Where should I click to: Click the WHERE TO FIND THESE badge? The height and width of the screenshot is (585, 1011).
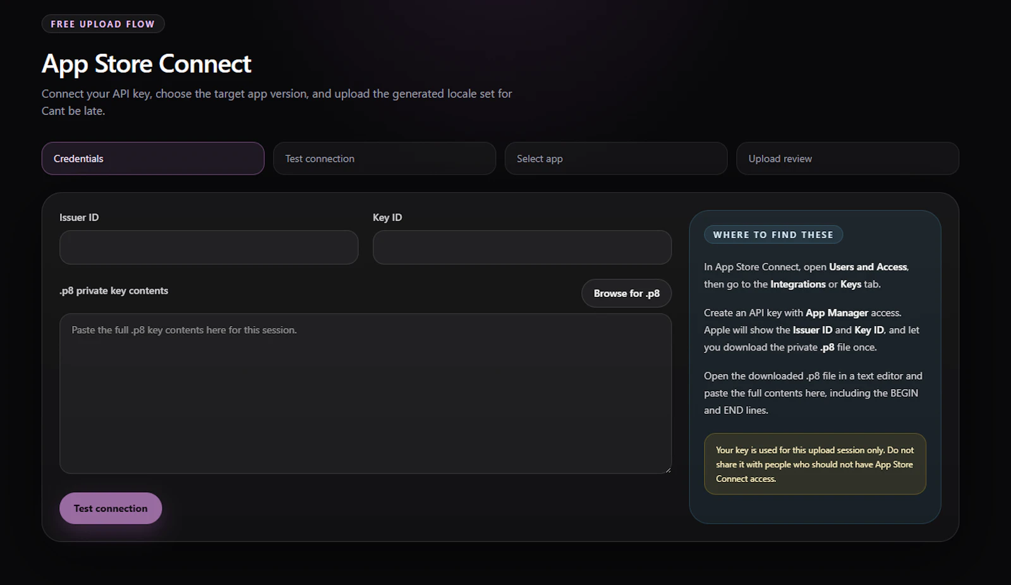[x=773, y=234]
